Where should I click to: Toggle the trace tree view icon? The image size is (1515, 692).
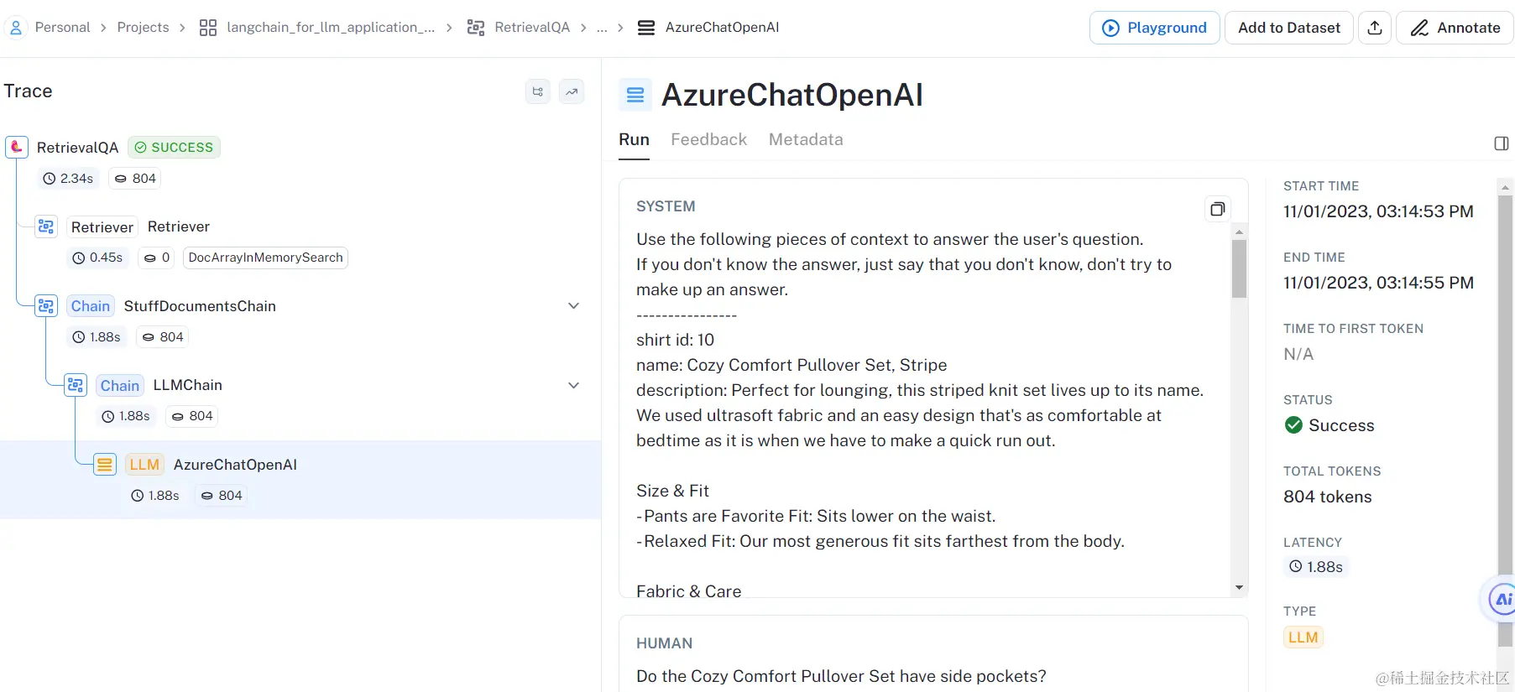538,91
